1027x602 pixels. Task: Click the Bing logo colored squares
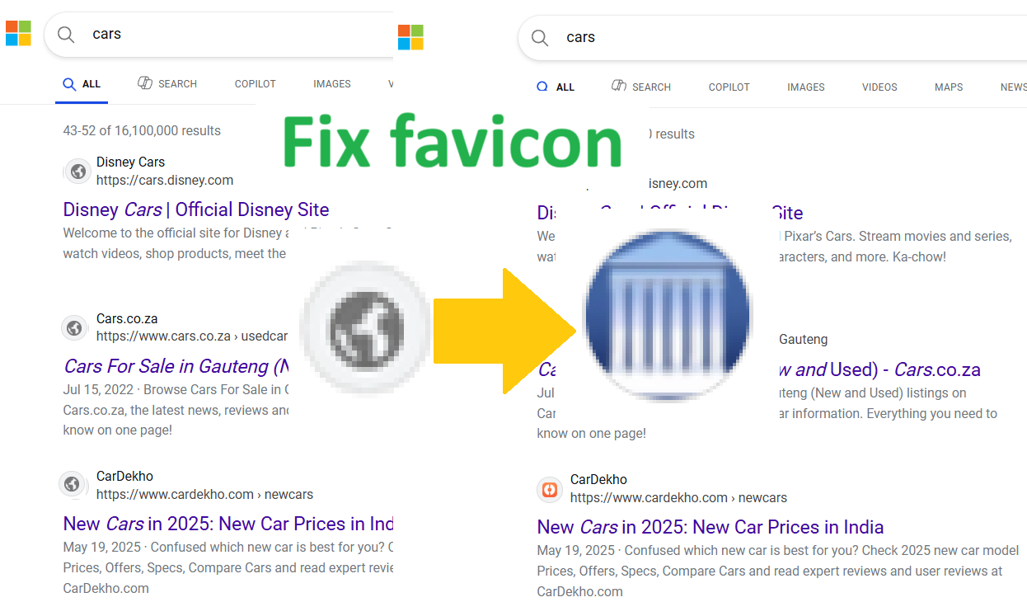[17, 33]
